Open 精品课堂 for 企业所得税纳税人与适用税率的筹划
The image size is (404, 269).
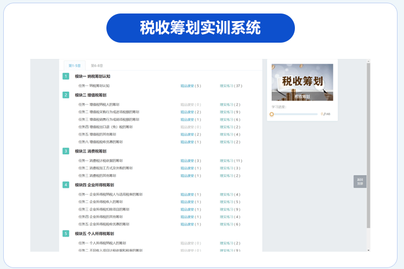click(191, 194)
